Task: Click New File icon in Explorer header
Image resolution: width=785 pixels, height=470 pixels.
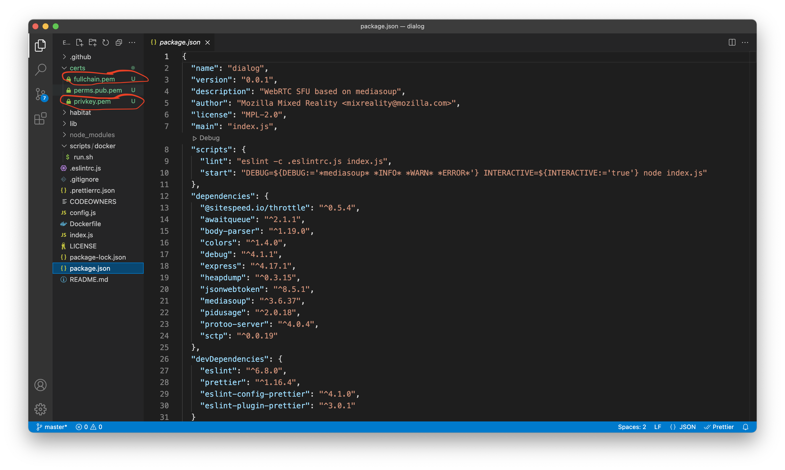Action: tap(79, 42)
